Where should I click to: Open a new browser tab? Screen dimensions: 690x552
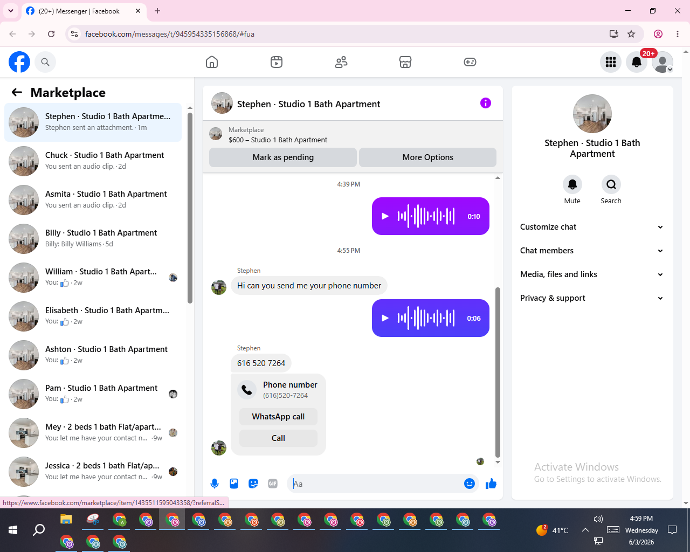point(157,11)
